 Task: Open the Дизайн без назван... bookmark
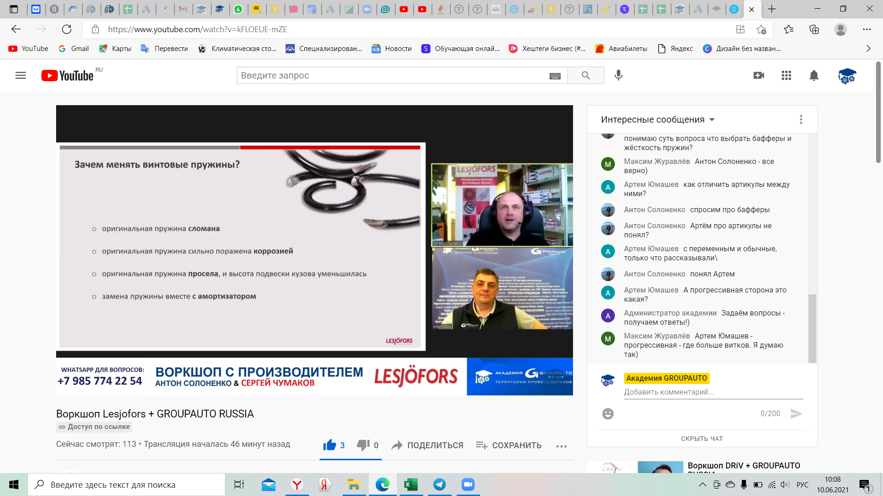742,49
